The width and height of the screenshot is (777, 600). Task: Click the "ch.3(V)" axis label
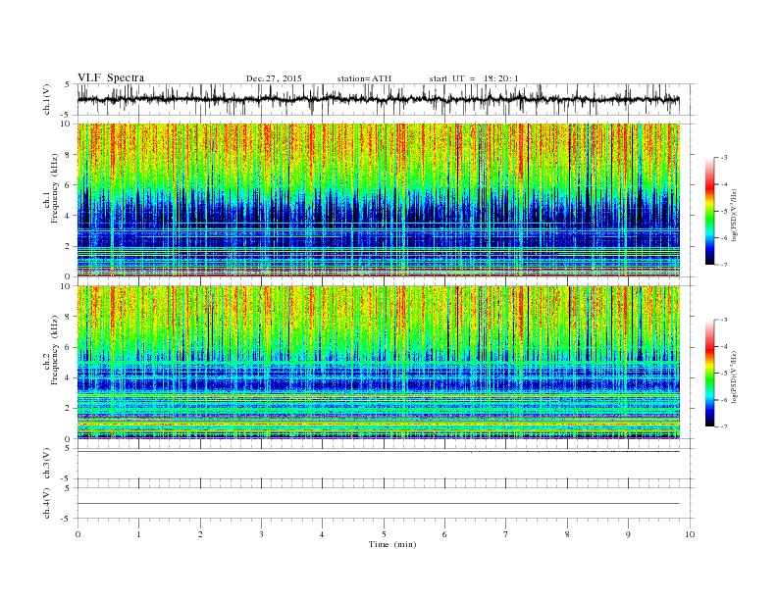[x=47, y=464]
